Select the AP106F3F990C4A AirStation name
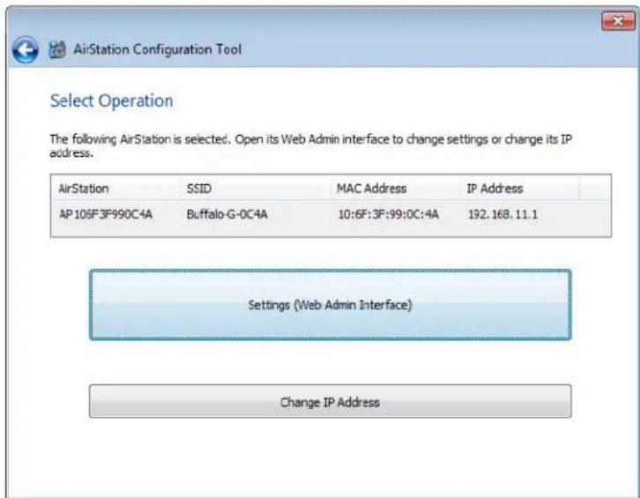This screenshot has height=498, width=640. point(106,214)
